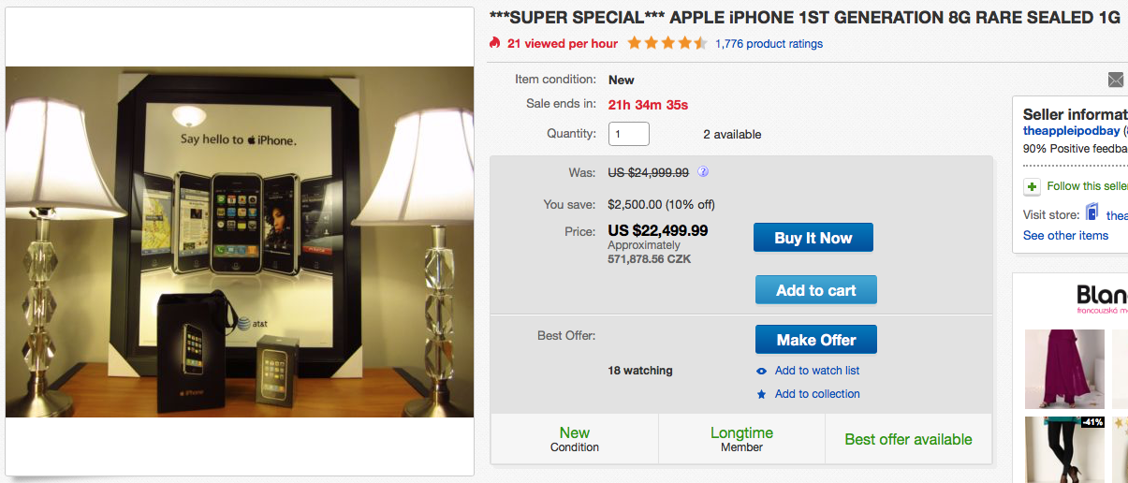1128x483 pixels.
Task: Click the envelope email icon
Action: 1116,80
